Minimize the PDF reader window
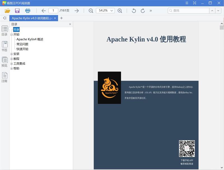The height and width of the screenshot is (170, 224). point(202,3)
